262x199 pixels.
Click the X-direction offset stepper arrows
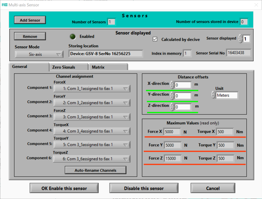pyautogui.click(x=172, y=85)
